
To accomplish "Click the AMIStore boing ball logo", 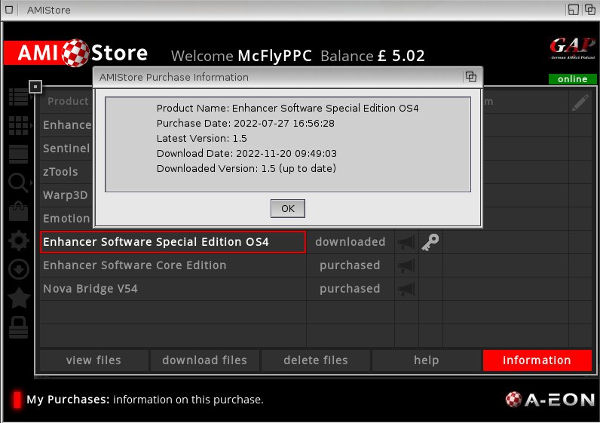I will point(75,53).
